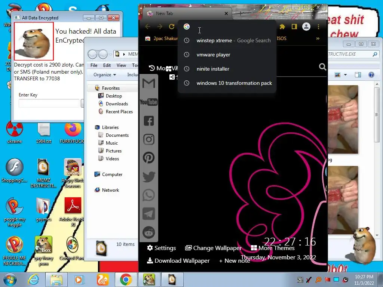Open Explorer File menu

pyautogui.click(x=94, y=65)
